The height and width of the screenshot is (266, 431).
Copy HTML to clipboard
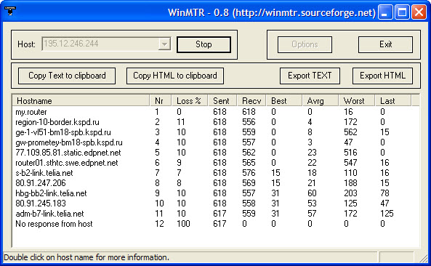(175, 76)
